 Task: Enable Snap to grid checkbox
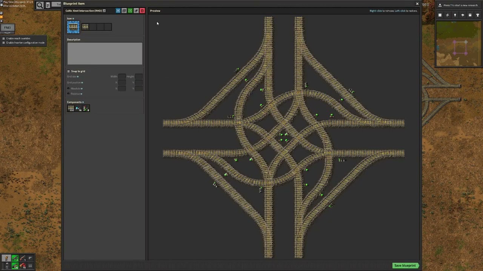point(69,71)
